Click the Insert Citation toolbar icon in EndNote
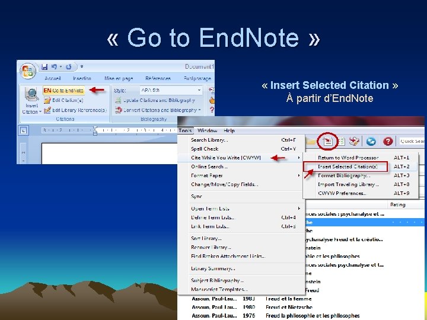Screen dimensions: 427x320 coord(328,141)
